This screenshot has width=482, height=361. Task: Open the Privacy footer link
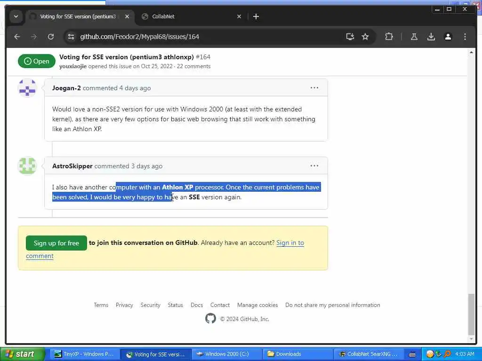[x=124, y=305]
